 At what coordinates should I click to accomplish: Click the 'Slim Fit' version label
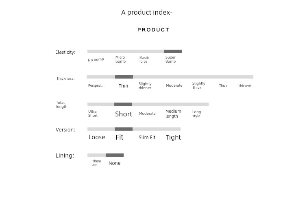click(x=147, y=137)
